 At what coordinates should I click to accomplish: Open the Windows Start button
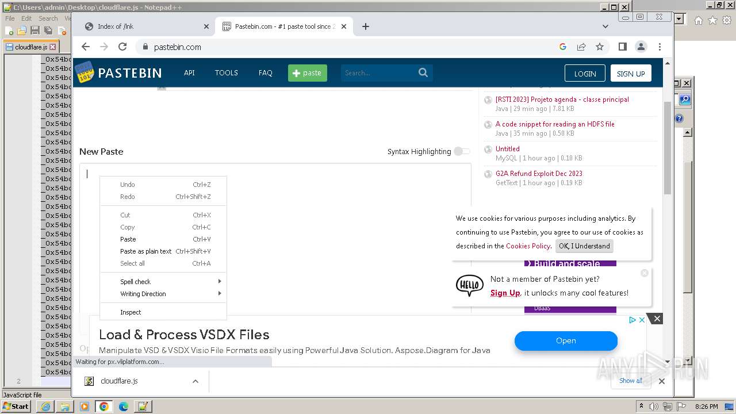click(x=16, y=407)
